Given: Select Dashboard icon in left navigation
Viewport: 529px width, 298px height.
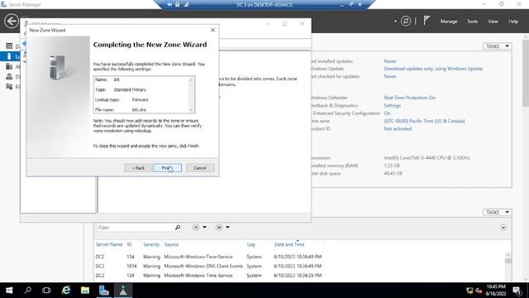Looking at the screenshot, I should pyautogui.click(x=9, y=46).
